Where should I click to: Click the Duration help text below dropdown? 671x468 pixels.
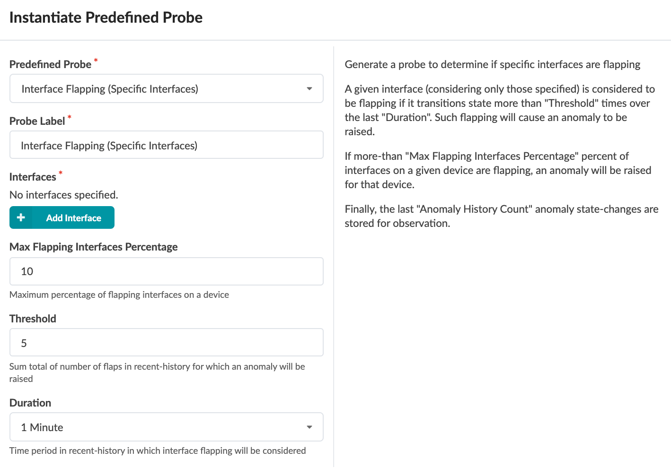point(158,451)
